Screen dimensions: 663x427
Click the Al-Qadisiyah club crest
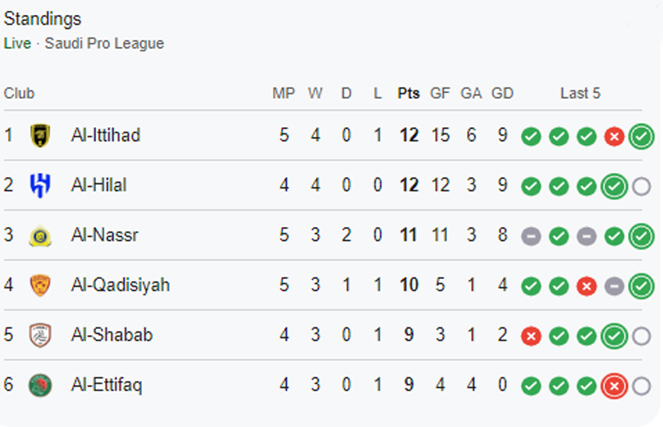pyautogui.click(x=40, y=285)
